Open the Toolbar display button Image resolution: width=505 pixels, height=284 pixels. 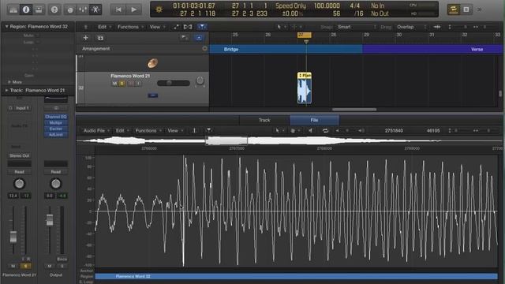point(39,9)
